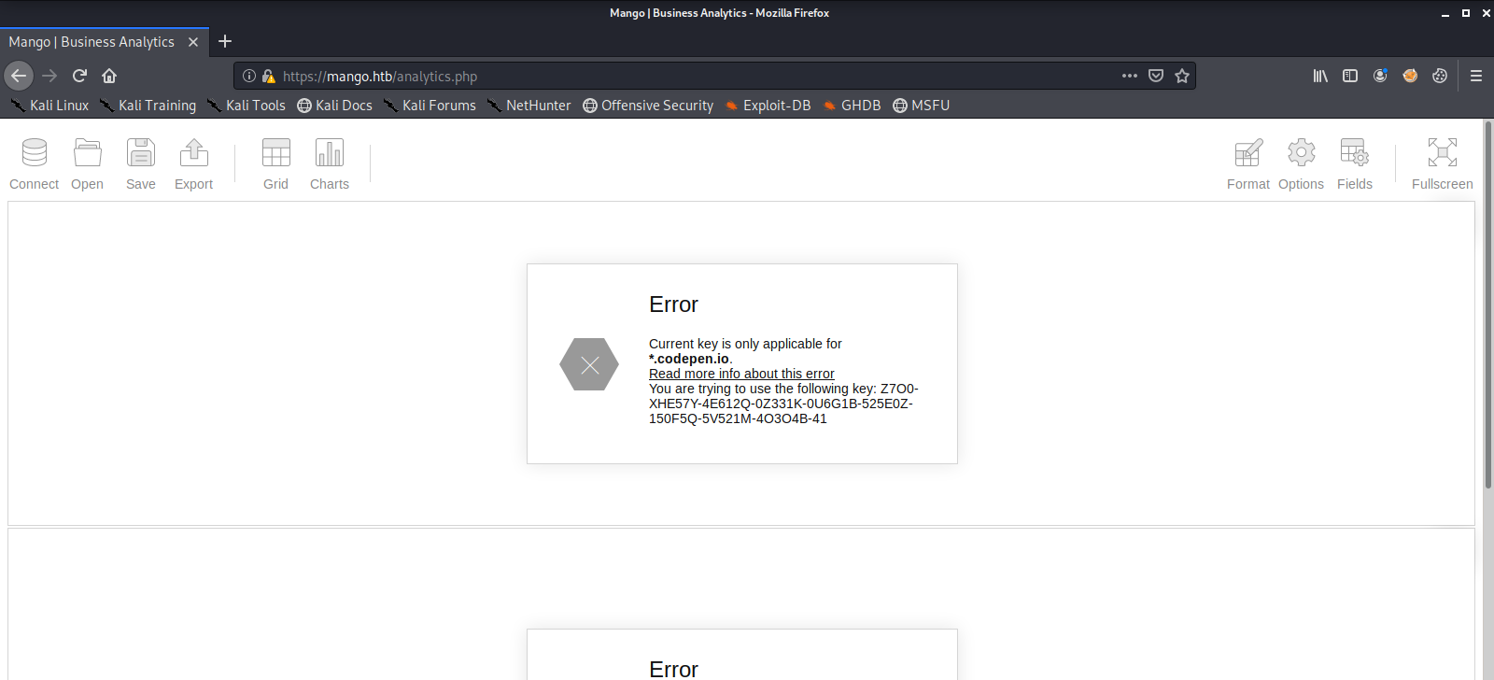Select the Mango | Business Analytics tab

point(105,42)
